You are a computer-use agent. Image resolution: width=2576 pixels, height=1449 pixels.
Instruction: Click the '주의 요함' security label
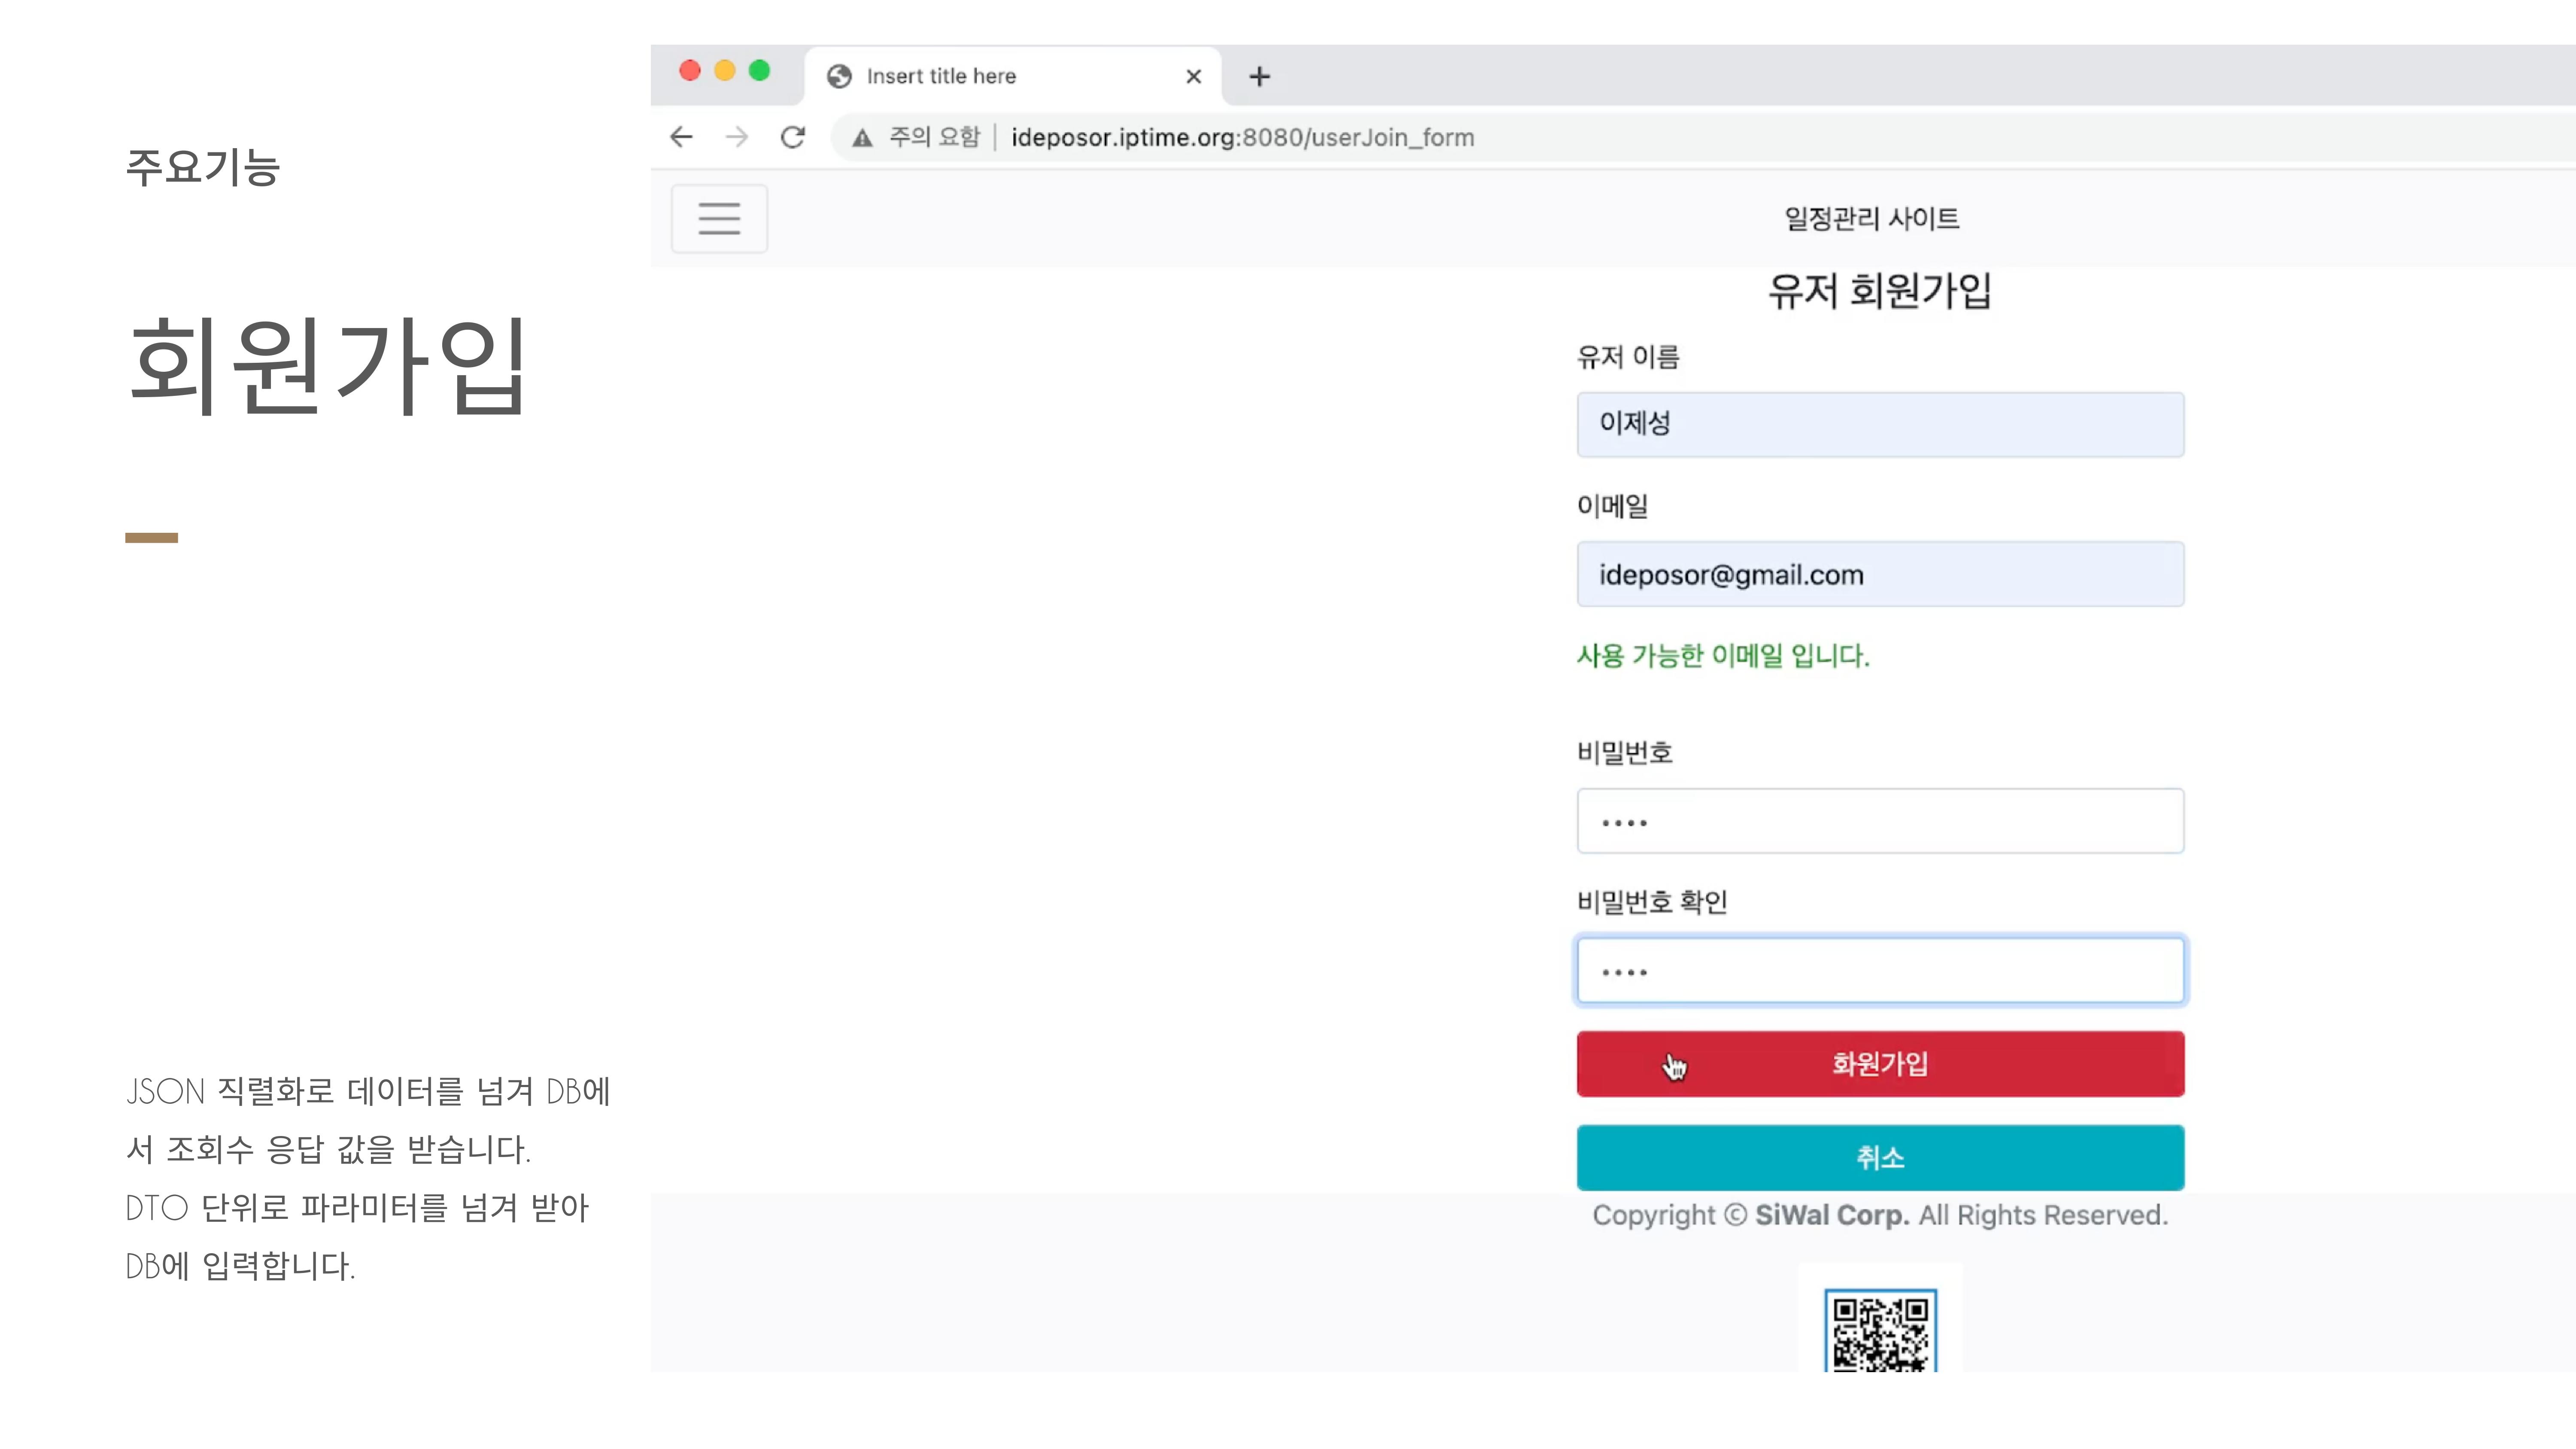(x=935, y=137)
